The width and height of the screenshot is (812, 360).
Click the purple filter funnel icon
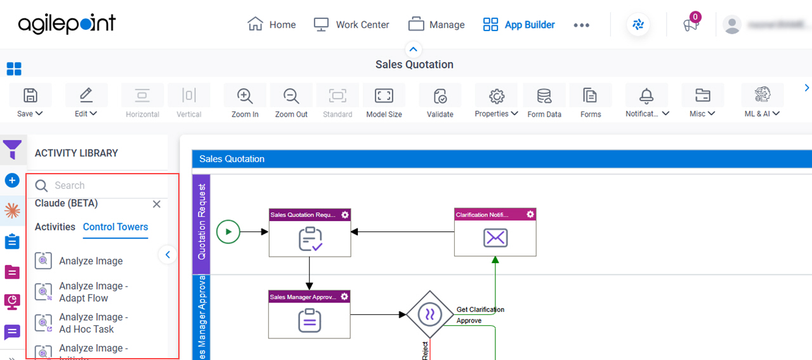click(x=12, y=150)
